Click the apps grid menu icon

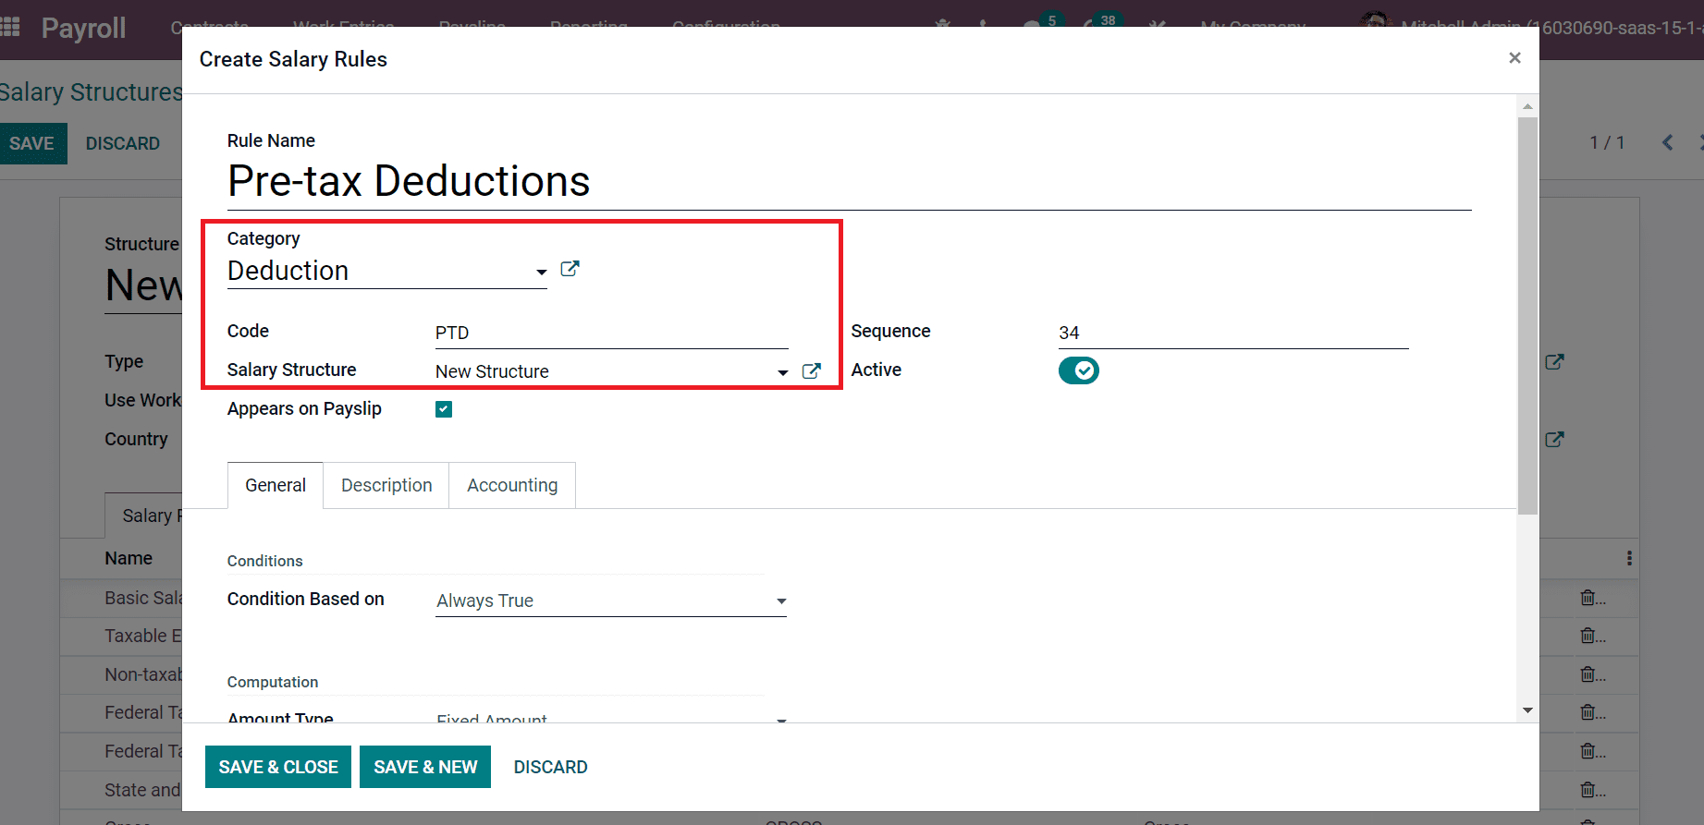pos(10,27)
